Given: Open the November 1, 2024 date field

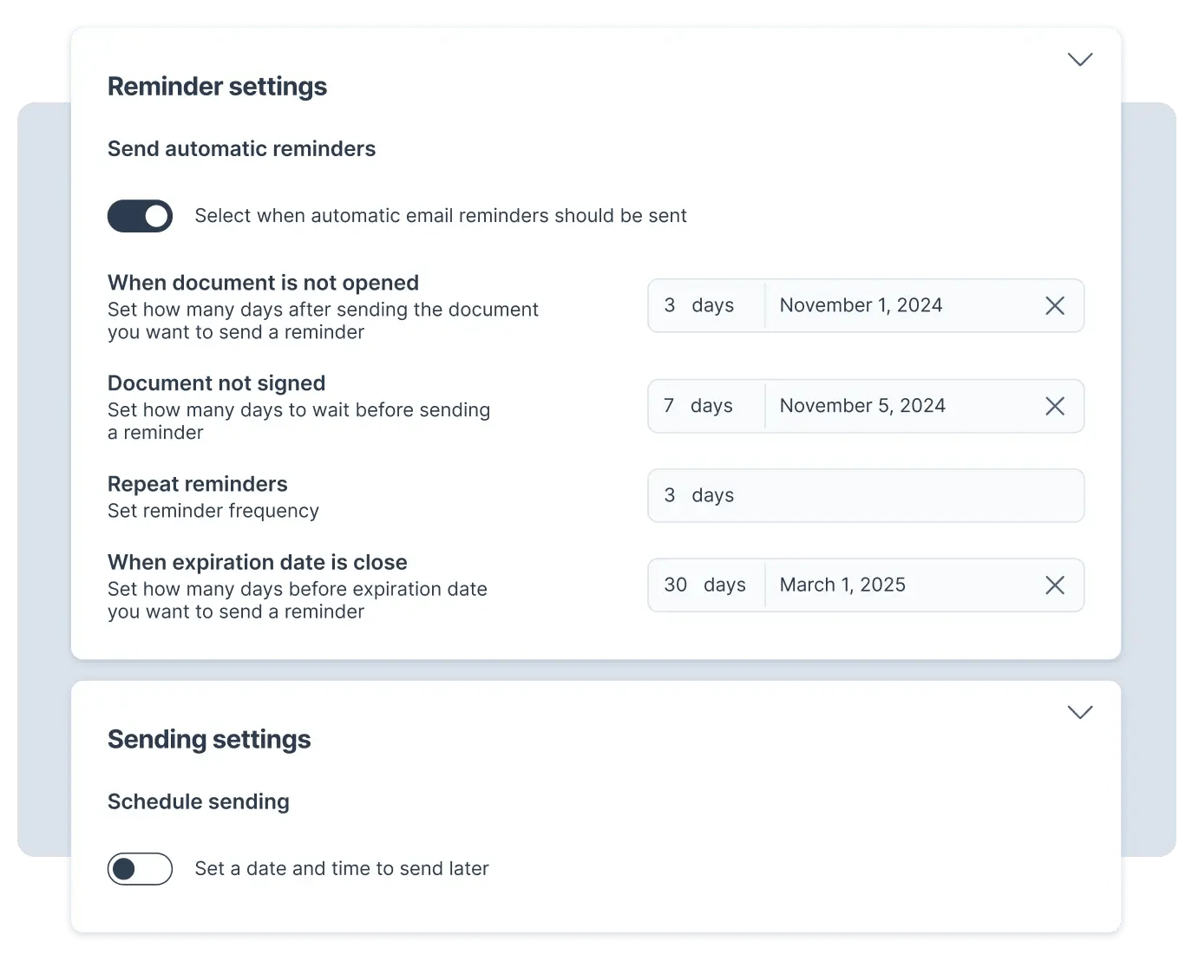Looking at the screenshot, I should click(x=861, y=305).
